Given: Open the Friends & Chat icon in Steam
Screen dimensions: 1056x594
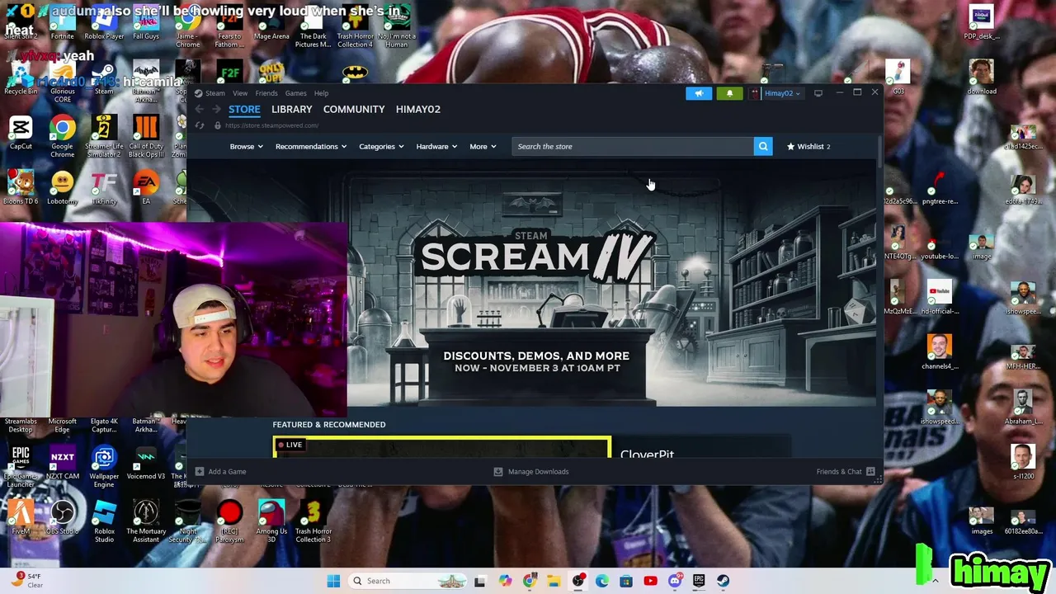Looking at the screenshot, I should coord(870,471).
